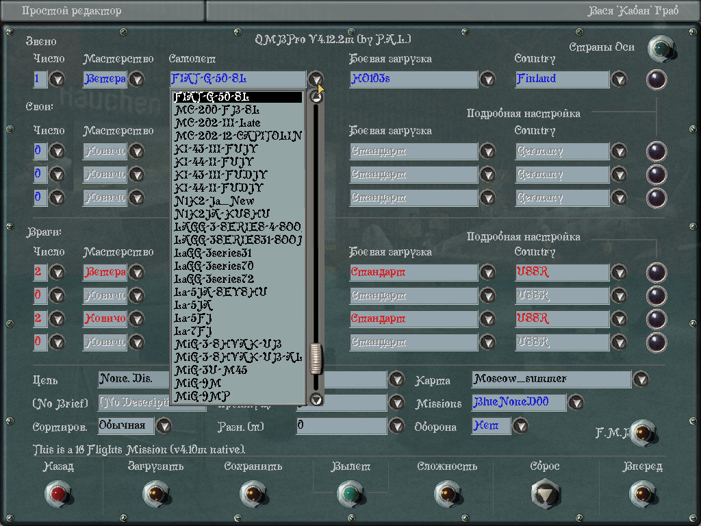This screenshot has width=701, height=526.
Task: Open Germany country dropdown in first Свои row
Action: [x=619, y=151]
